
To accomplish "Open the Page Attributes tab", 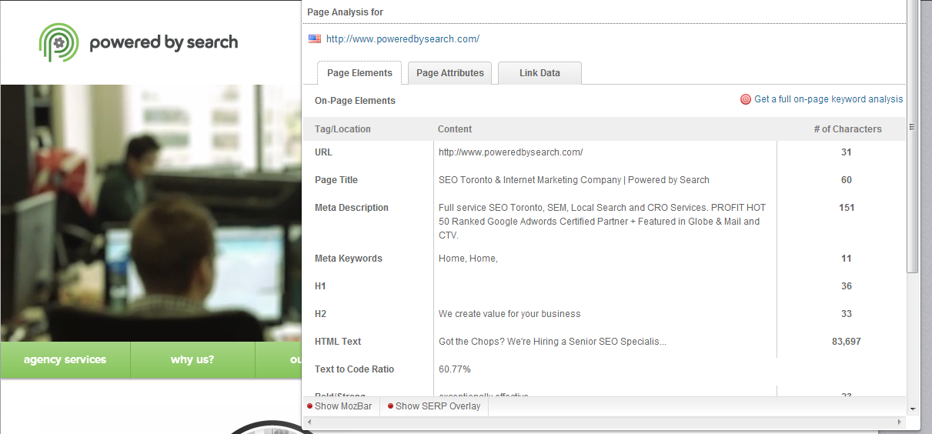I will pyautogui.click(x=449, y=73).
